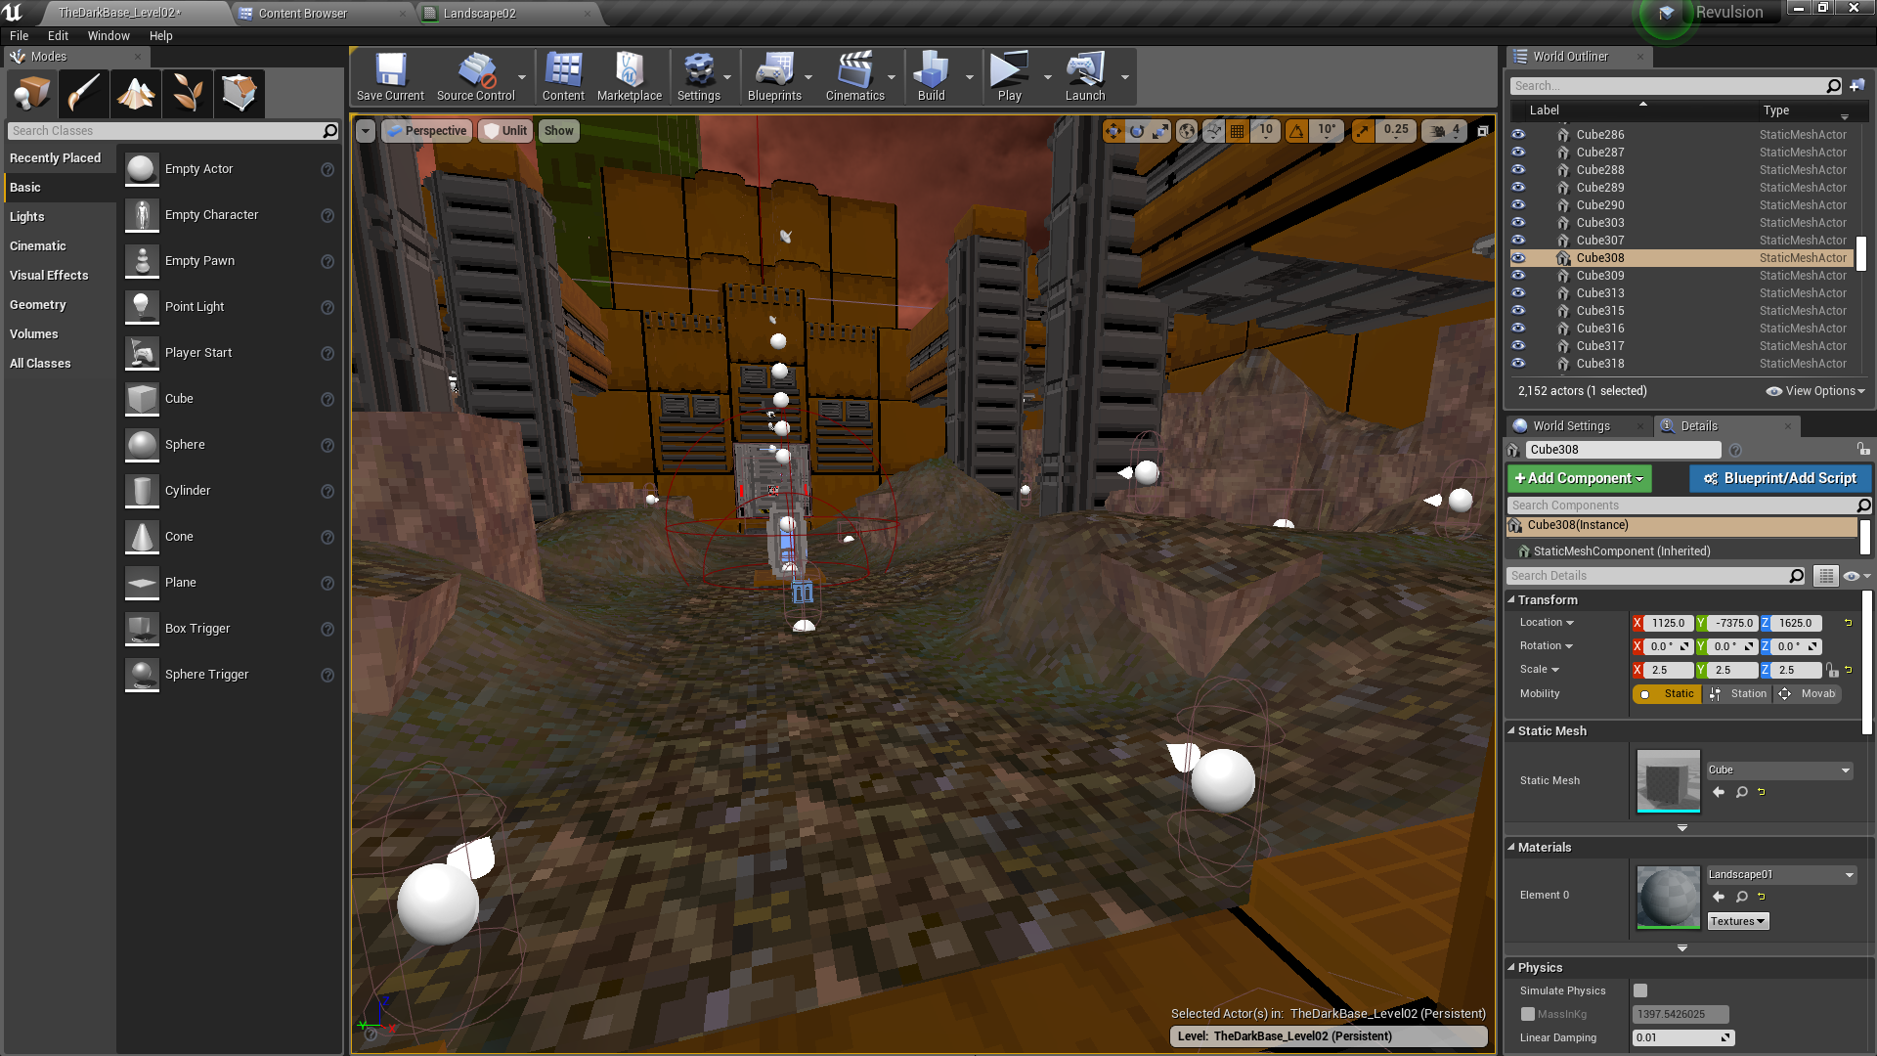This screenshot has width=1877, height=1056.
Task: Open the Window menu
Action: [108, 36]
